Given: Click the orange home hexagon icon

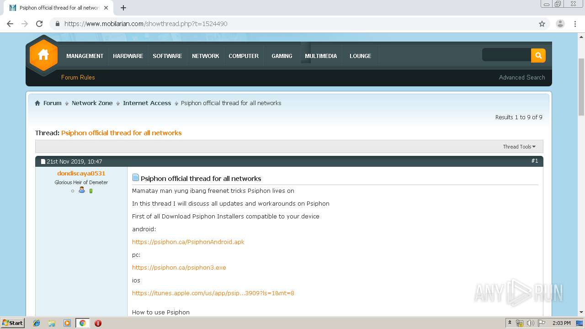Looking at the screenshot, I should pyautogui.click(x=43, y=55).
